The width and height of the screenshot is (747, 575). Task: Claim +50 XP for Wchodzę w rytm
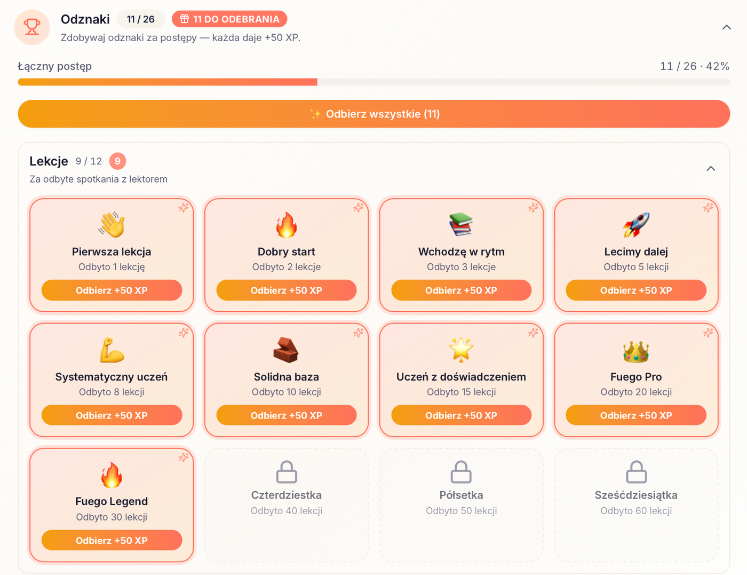click(461, 290)
